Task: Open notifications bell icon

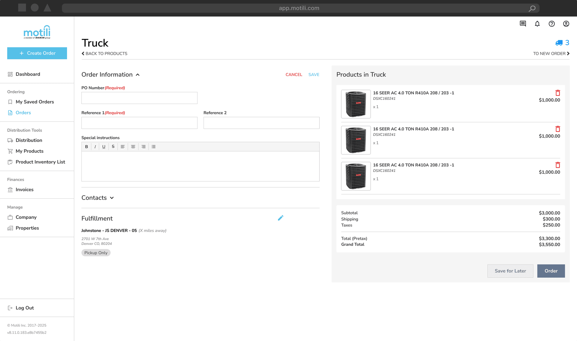Action: (x=537, y=24)
